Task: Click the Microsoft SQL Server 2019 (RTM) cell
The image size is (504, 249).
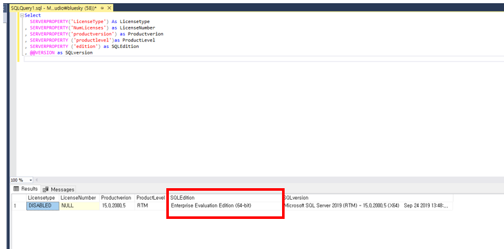Action: (x=368, y=205)
